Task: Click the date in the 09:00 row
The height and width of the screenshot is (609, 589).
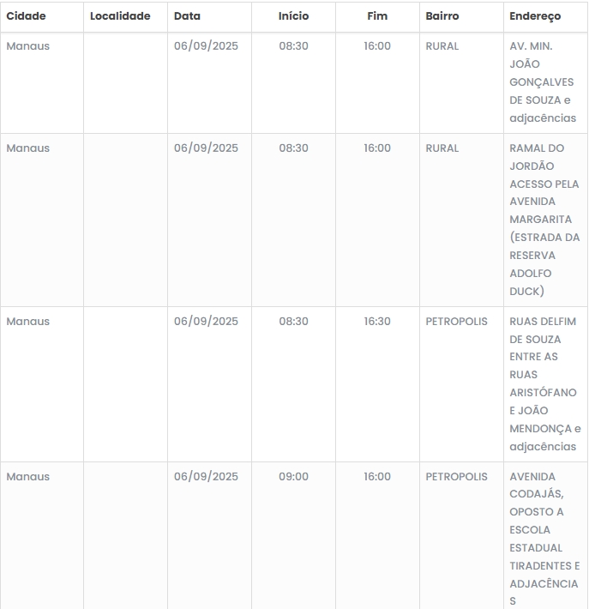Action: tap(206, 477)
